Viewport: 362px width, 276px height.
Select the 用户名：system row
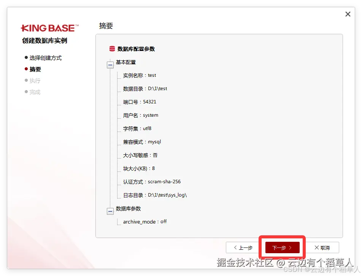[141, 116]
